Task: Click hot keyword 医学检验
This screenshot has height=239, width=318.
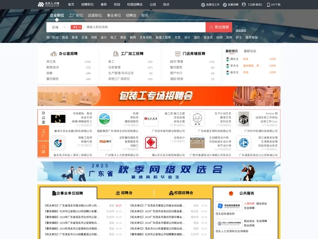Action: (251, 37)
